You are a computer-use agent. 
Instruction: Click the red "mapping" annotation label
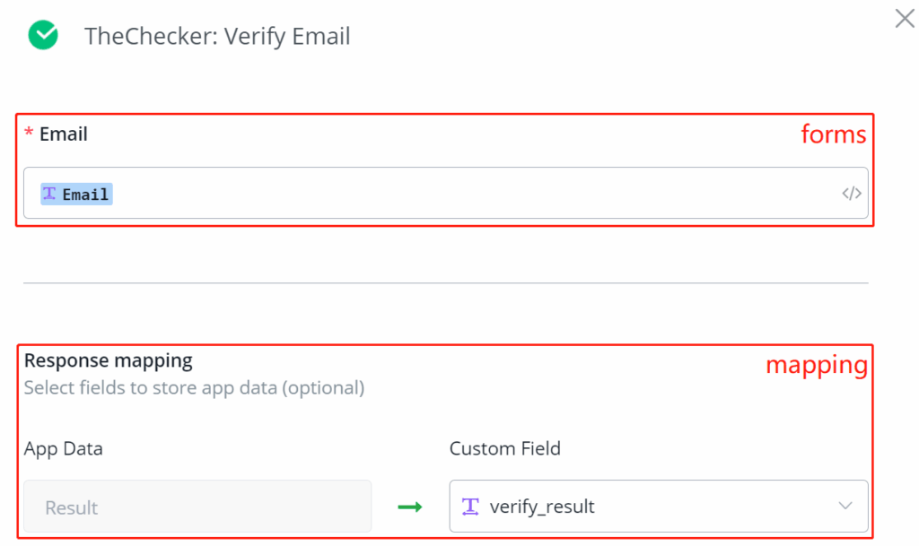pyautogui.click(x=816, y=366)
